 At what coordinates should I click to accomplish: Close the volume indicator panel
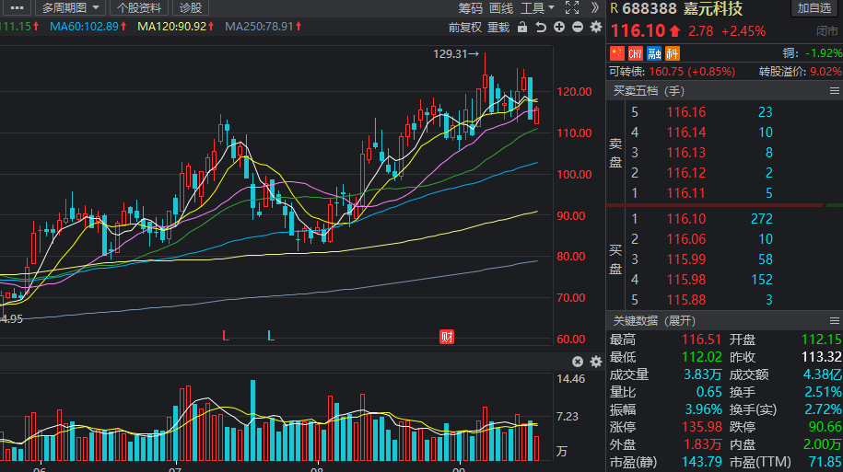pyautogui.click(x=578, y=362)
